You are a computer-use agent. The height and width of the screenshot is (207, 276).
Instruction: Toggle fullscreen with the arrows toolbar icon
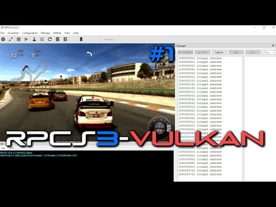click(x=11, y=39)
